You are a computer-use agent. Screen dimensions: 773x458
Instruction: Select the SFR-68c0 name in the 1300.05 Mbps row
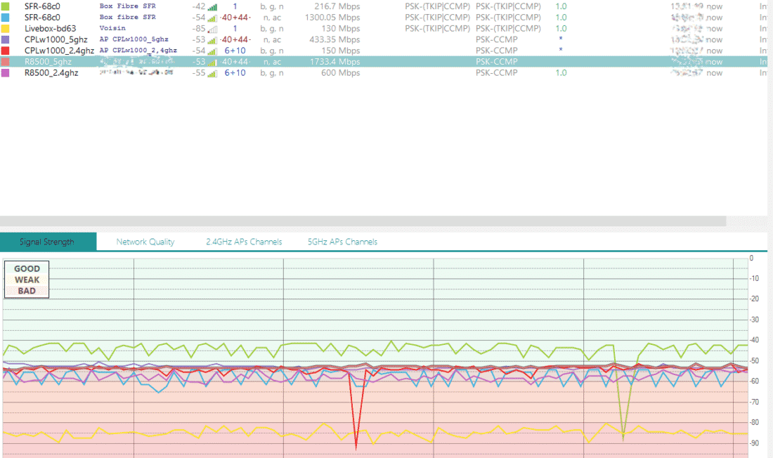click(x=42, y=18)
